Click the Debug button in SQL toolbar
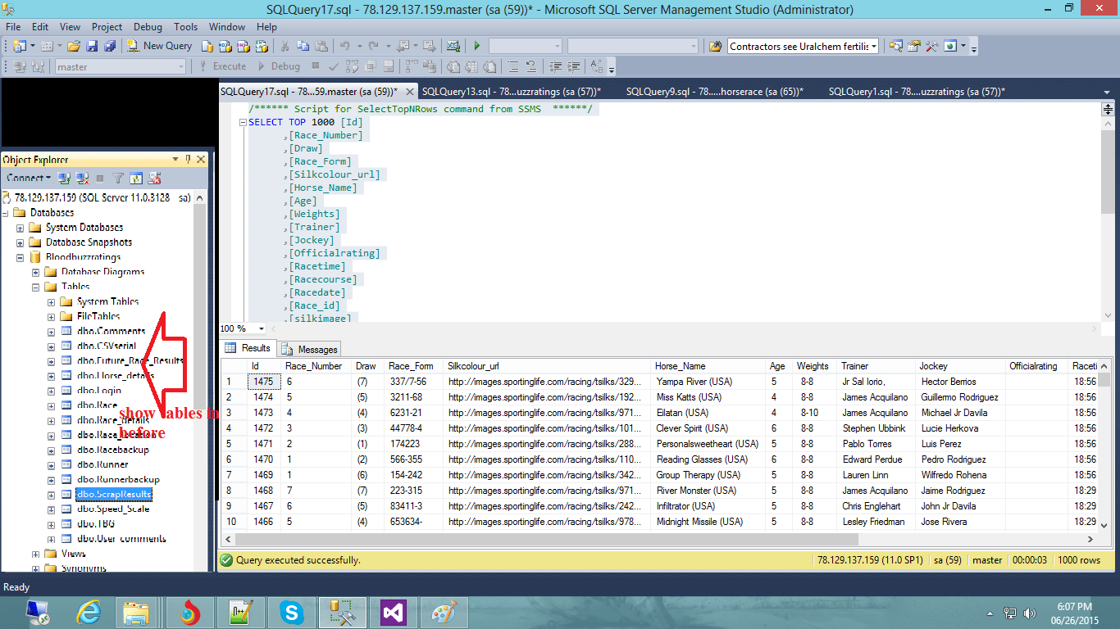 point(280,66)
